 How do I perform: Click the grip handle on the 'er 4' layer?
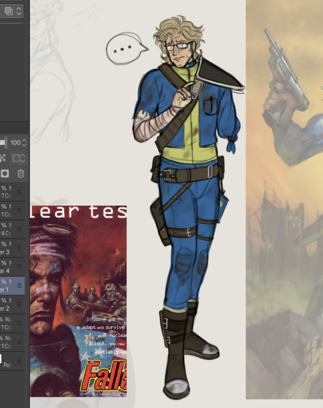[20, 266]
